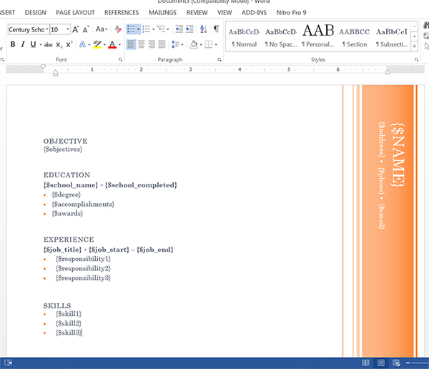
Task: Click the {$NAME} vertical title text
Action: (398, 155)
